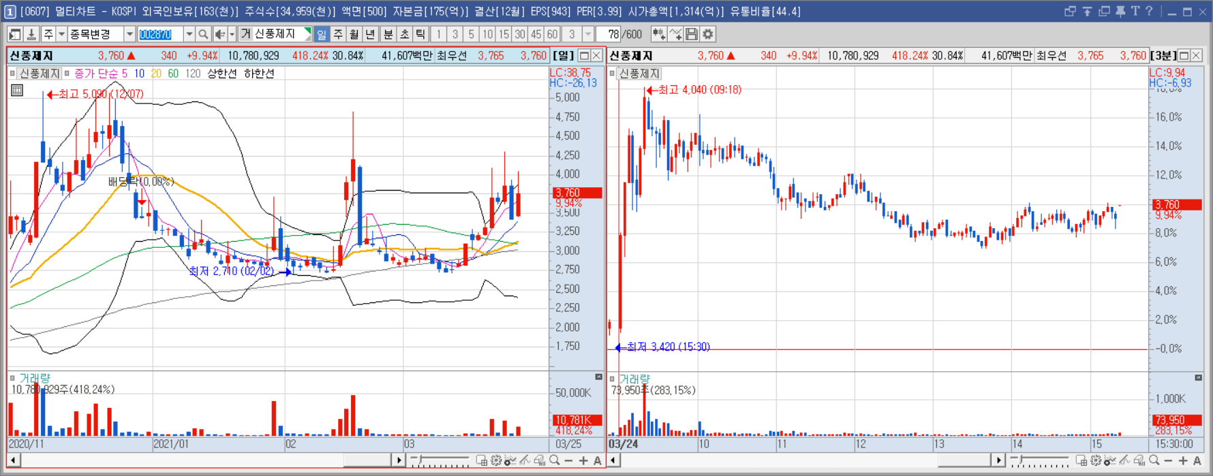Pin the window with the pushpin icon
Viewport: 1213px width, 476px height.
(1120, 11)
